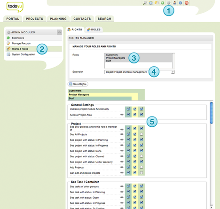220x209 pixels.
Task: Uncheck Project Managers checkbox for Under Warranty projects
Action: click(x=135, y=162)
